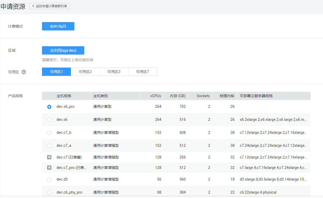Choose the dec.c7_b host spec radio
323x198 pixels.
(x=49, y=133)
